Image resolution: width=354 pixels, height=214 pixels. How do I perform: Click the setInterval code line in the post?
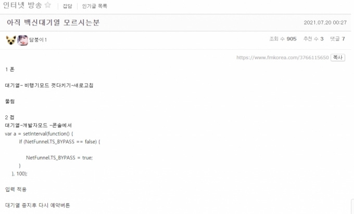coord(39,134)
